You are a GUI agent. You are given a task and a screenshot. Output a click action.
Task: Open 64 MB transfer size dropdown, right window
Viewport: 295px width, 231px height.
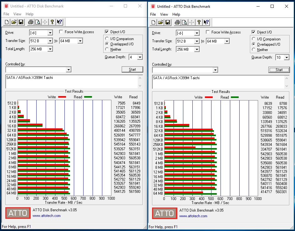(x=227, y=41)
